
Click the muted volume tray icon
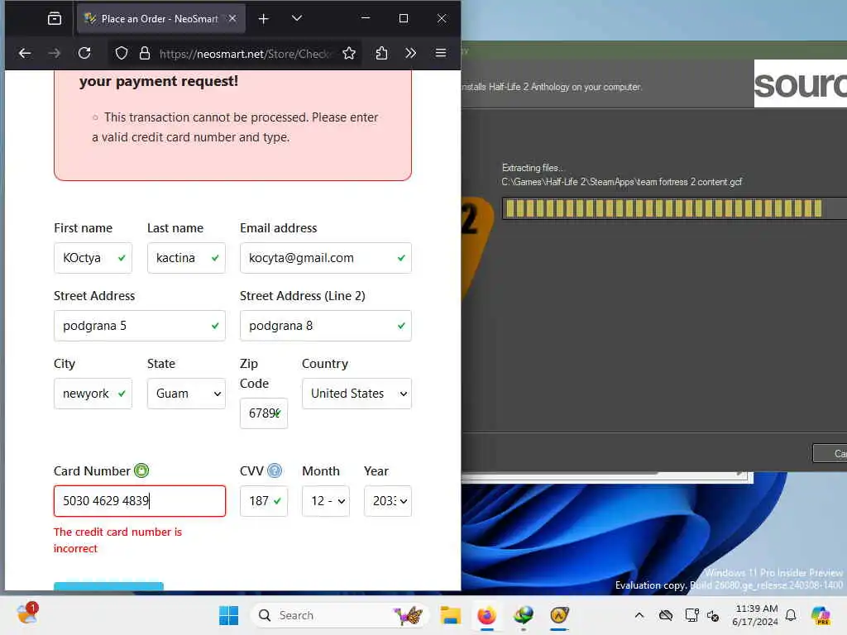point(713,615)
